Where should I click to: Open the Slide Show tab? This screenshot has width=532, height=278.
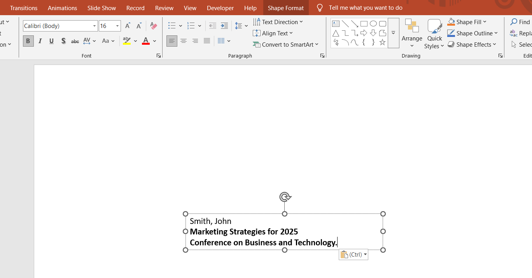tap(101, 8)
